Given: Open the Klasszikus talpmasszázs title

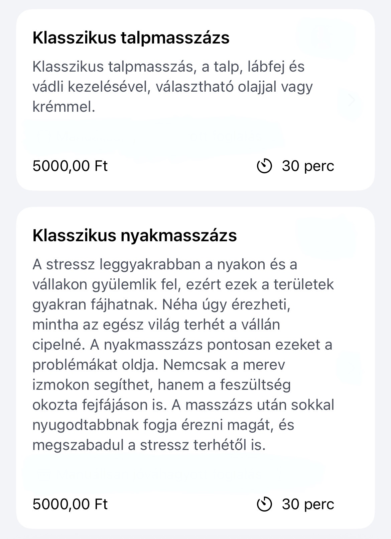Looking at the screenshot, I should pos(131,37).
